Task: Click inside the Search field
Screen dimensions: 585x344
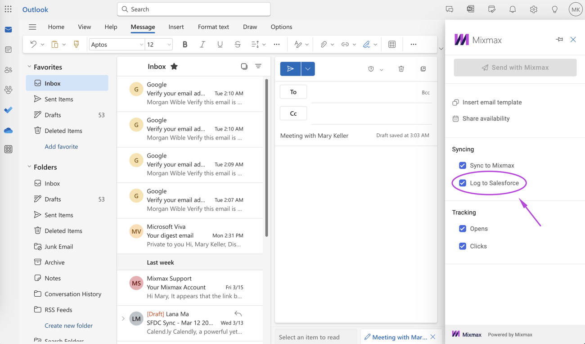Action: [193, 9]
